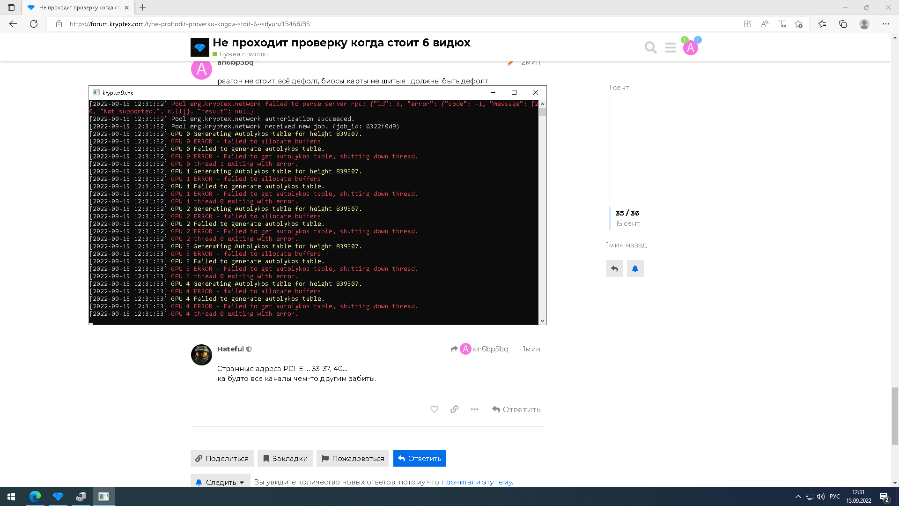Click the topic title heading
Screen dimensions: 899x506
(x=341, y=43)
